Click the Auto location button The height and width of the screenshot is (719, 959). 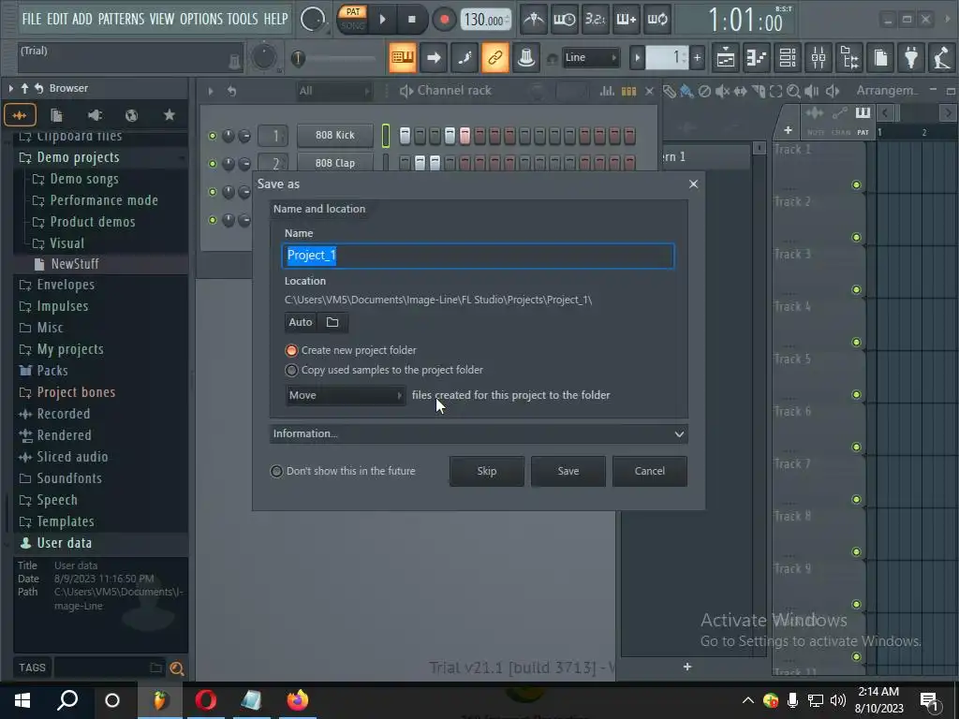(301, 322)
